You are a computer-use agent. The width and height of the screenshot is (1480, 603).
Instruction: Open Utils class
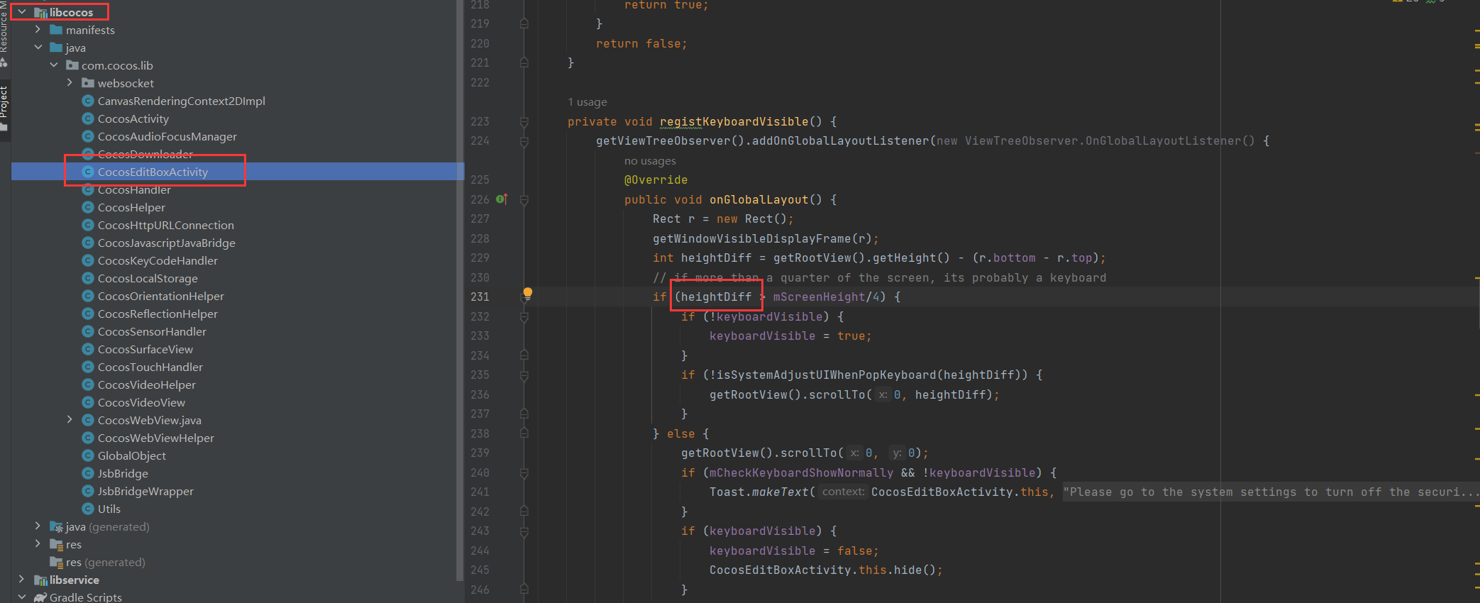coord(109,509)
